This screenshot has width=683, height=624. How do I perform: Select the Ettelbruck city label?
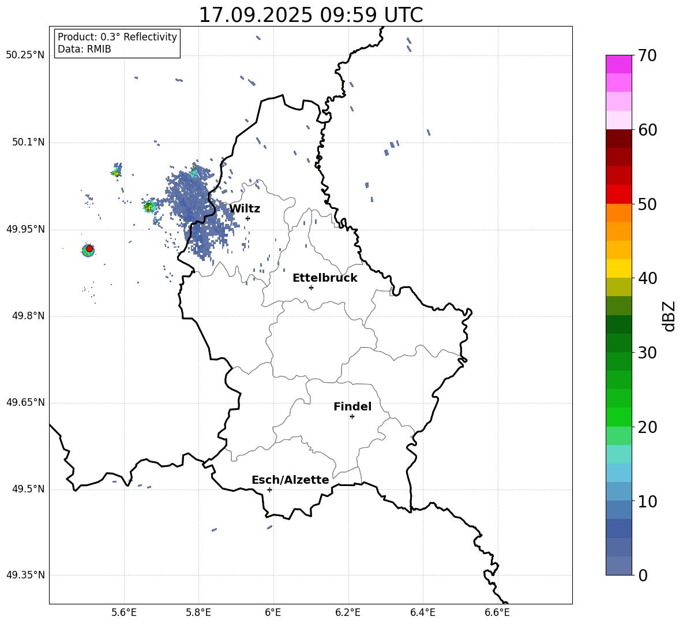pyautogui.click(x=325, y=278)
